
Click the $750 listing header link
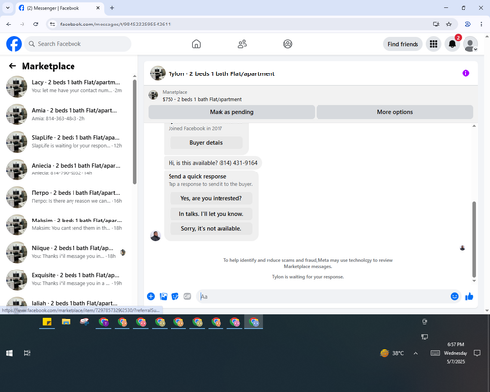point(202,99)
